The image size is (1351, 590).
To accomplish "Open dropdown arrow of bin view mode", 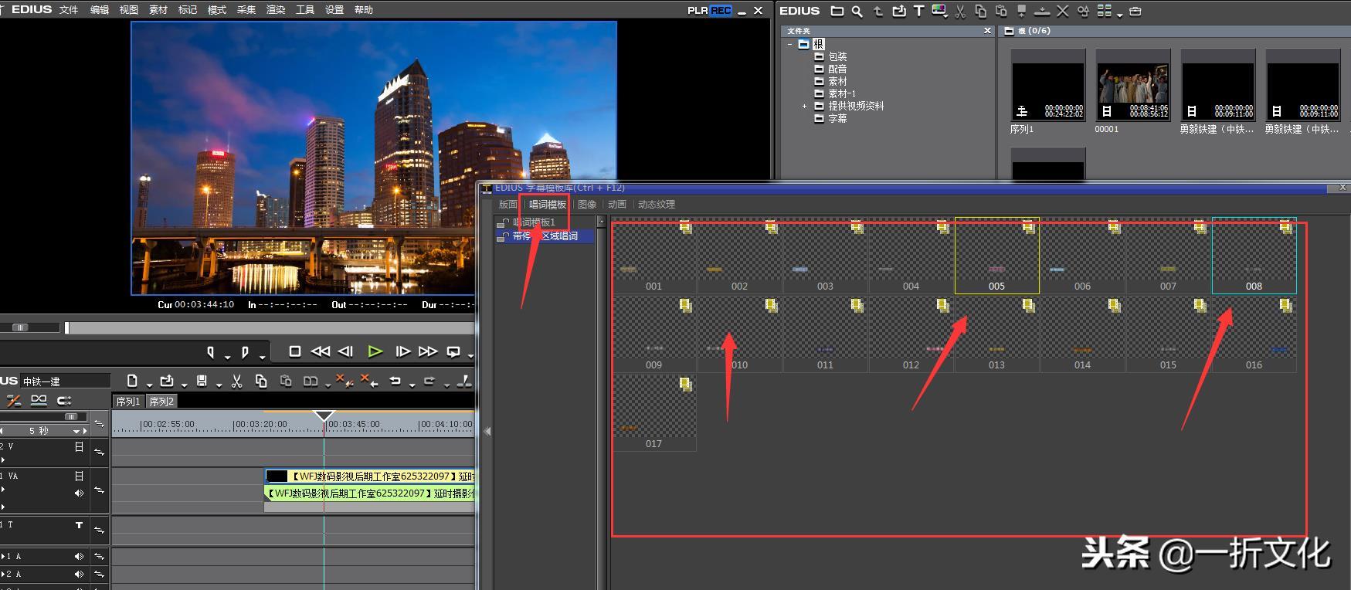I will (x=1119, y=14).
